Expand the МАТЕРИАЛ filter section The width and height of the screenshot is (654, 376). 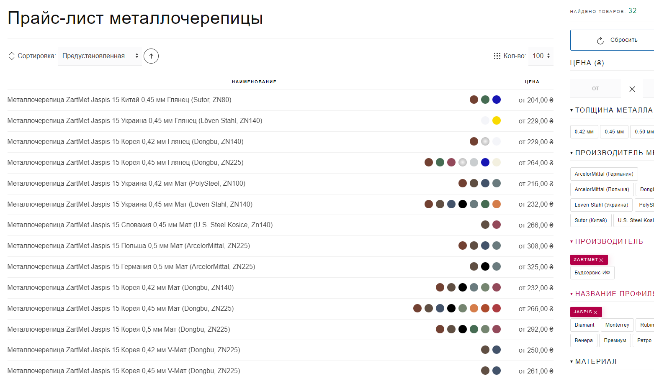[x=593, y=361]
